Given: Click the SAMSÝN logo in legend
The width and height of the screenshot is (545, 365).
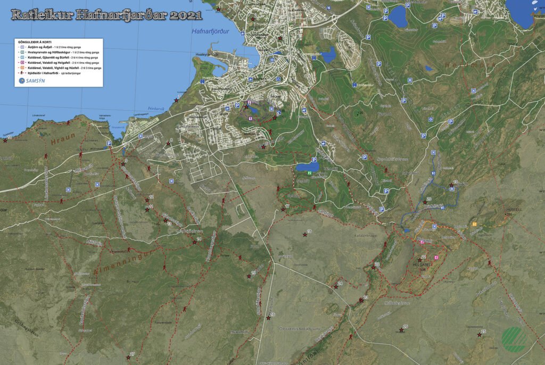Looking at the screenshot, I should coord(33,80).
